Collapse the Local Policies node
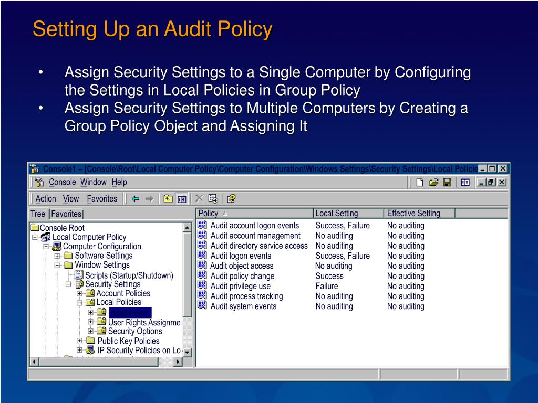 pos(79,303)
